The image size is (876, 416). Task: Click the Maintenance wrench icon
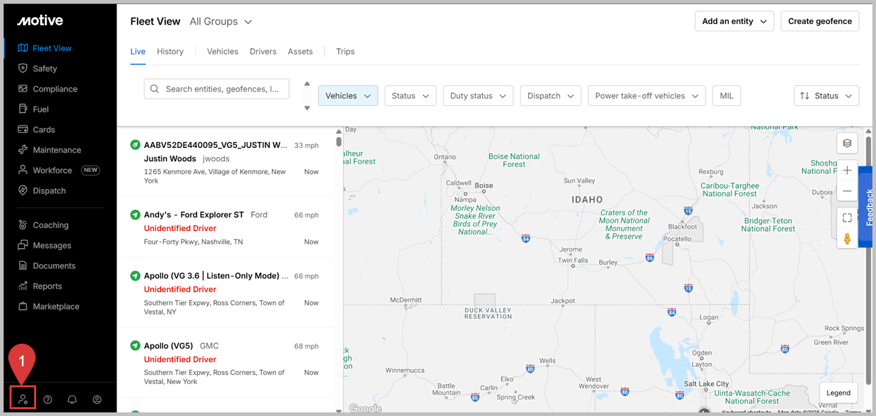pos(22,150)
